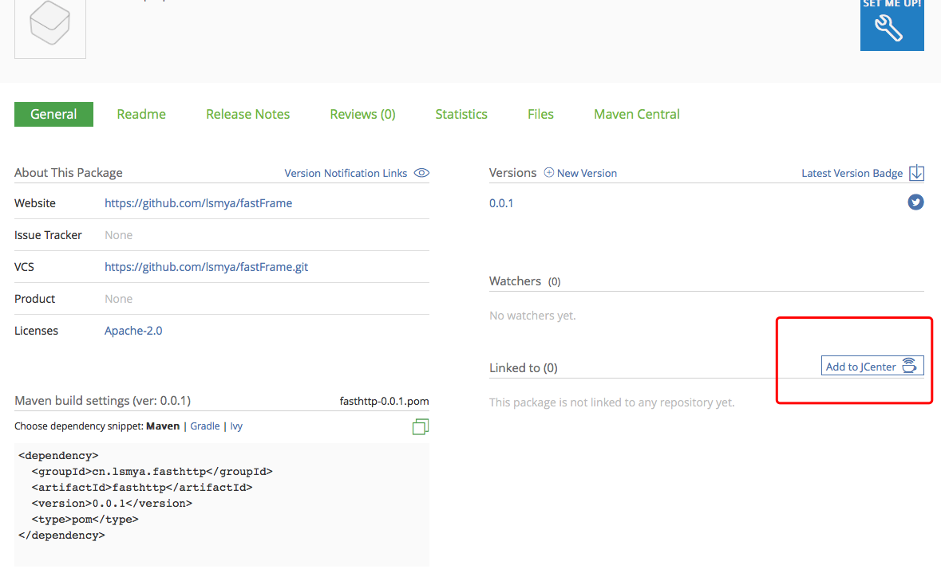This screenshot has width=941, height=569.
Task: Click the eye icon next to Version Notification Links
Action: click(x=421, y=173)
